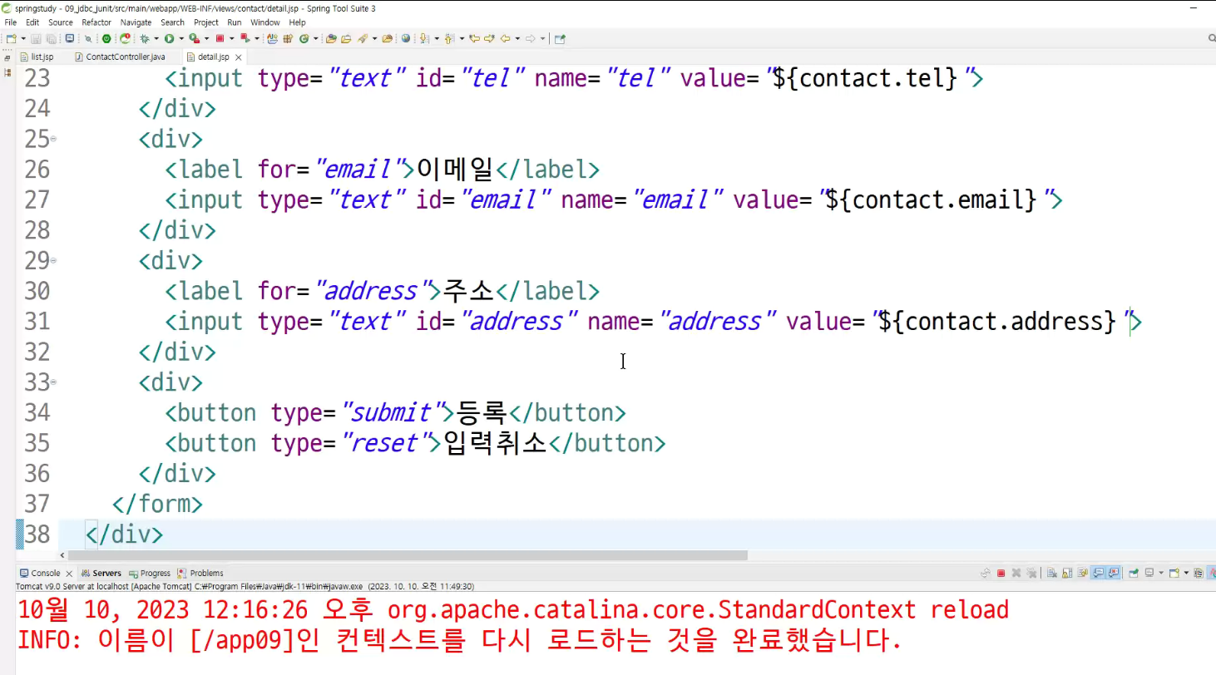This screenshot has width=1216, height=675.
Task: Expand the Run configurations dropdown arrow
Action: point(181,38)
